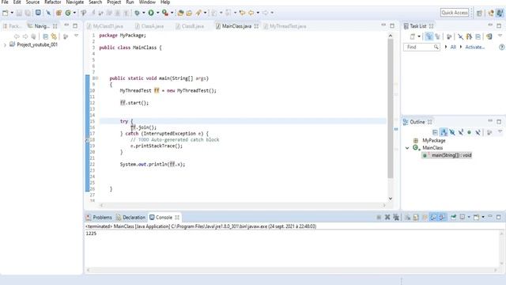The image size is (506, 285).
Task: Toggle Scheduled view in Task List
Action: [437, 36]
